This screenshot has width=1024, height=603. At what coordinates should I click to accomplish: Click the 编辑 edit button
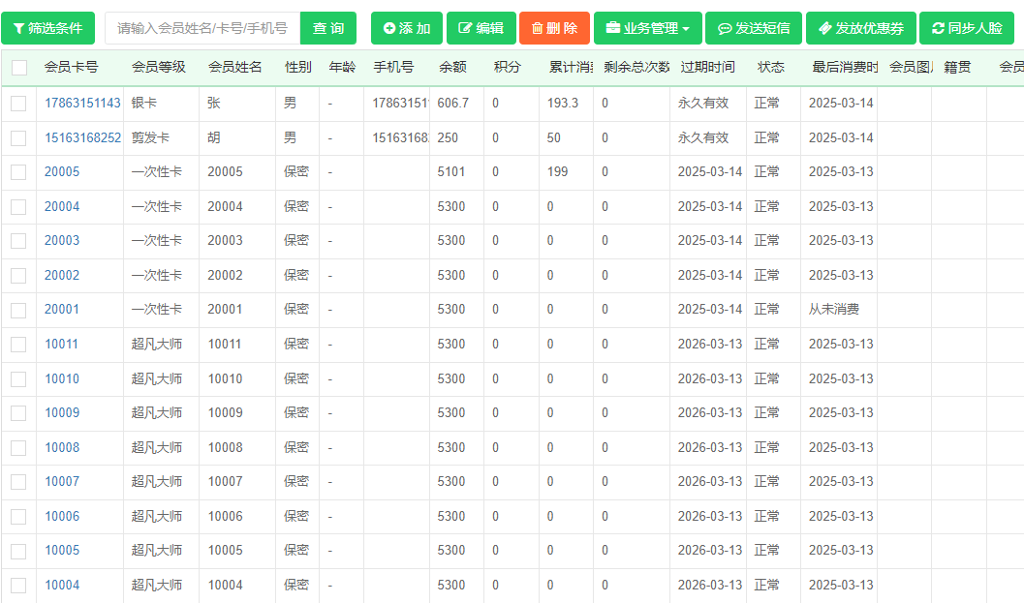coord(481,28)
